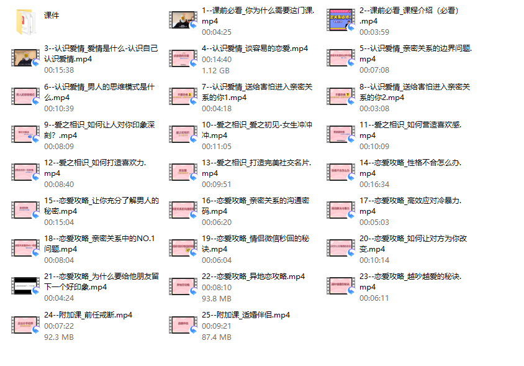524x366 pixels.
Task: Select file name 18--恋爱攻略_亲密关系中的NO.1问题
Action: pyautogui.click(x=99, y=244)
